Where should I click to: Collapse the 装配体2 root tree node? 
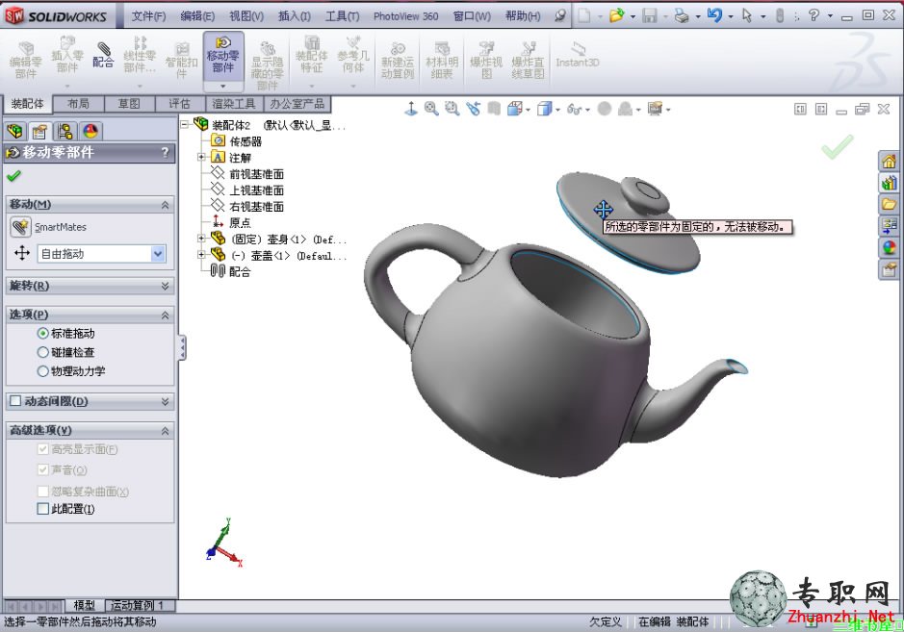pyautogui.click(x=185, y=124)
